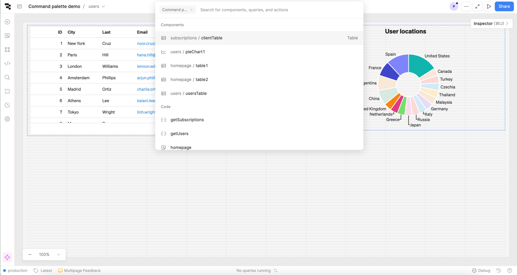Click the user avatar P

click(x=454, y=6)
